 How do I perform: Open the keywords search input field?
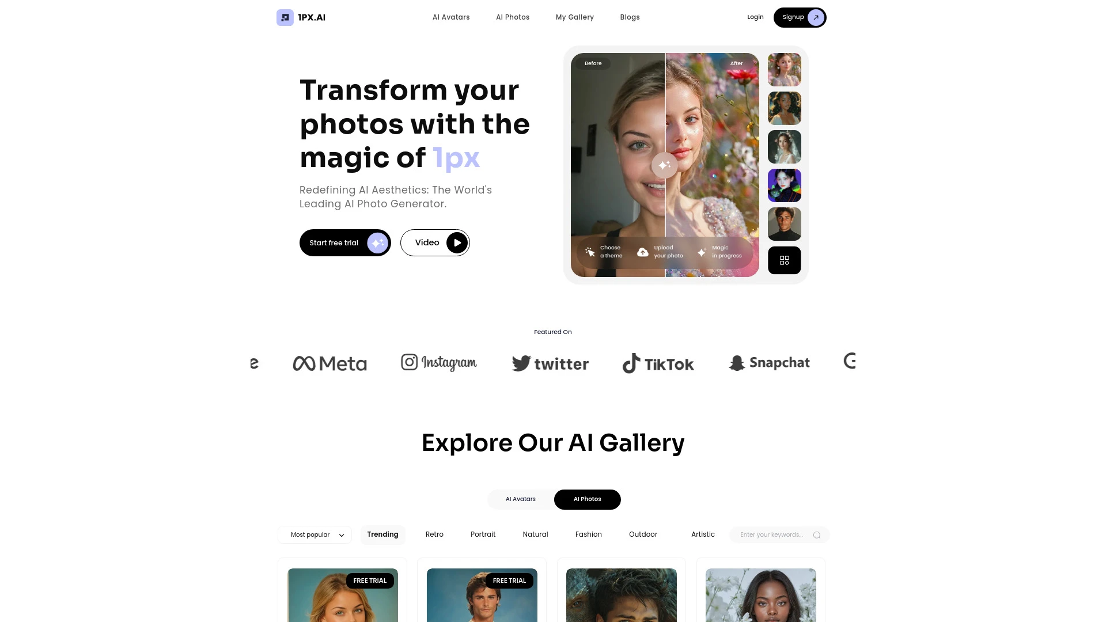tap(772, 534)
